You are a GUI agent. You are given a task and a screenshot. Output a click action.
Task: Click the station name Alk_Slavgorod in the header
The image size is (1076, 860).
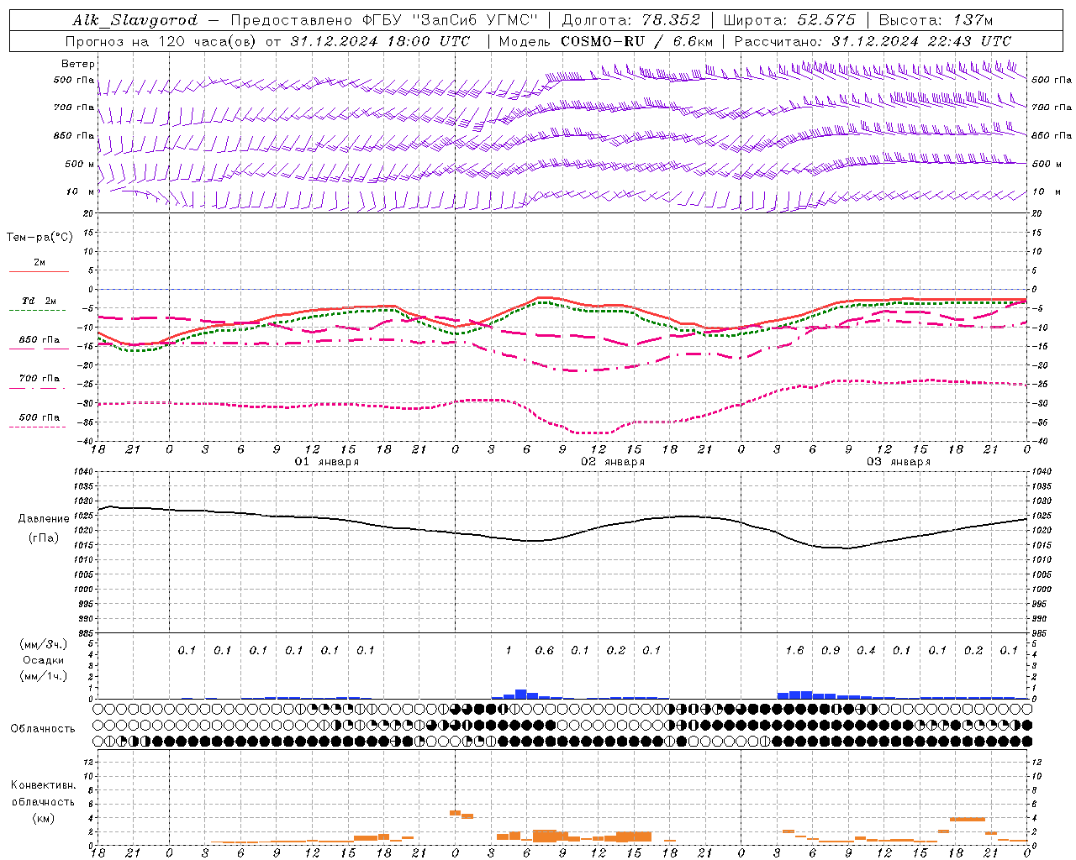pyautogui.click(x=135, y=20)
